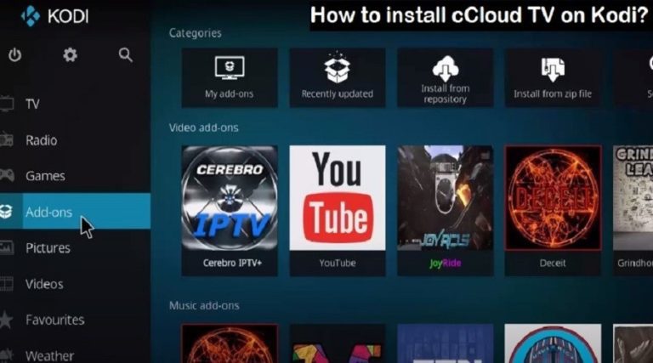Viewport: 653px width, 363px height.
Task: Select Videos in the main menu
Action: (44, 284)
